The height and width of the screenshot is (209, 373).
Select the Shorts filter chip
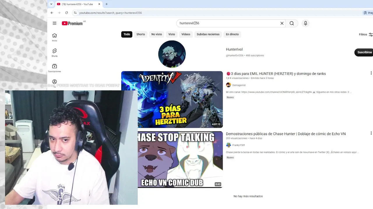coord(140,34)
